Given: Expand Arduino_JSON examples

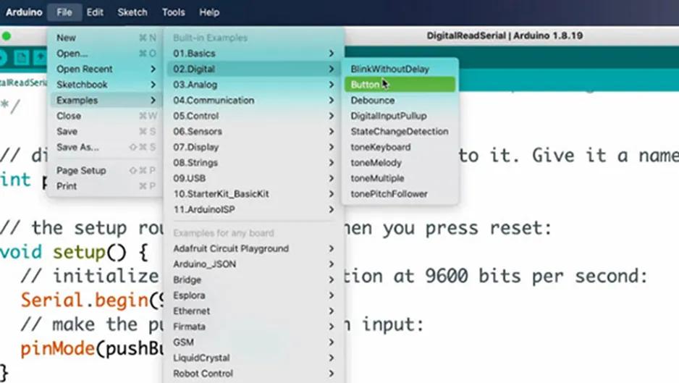Looking at the screenshot, I should (x=254, y=264).
